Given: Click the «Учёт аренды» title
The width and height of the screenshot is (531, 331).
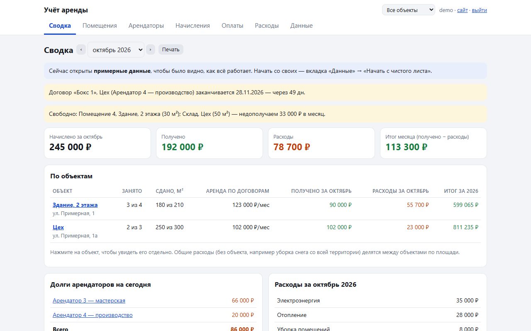Looking at the screenshot, I should click(66, 10).
